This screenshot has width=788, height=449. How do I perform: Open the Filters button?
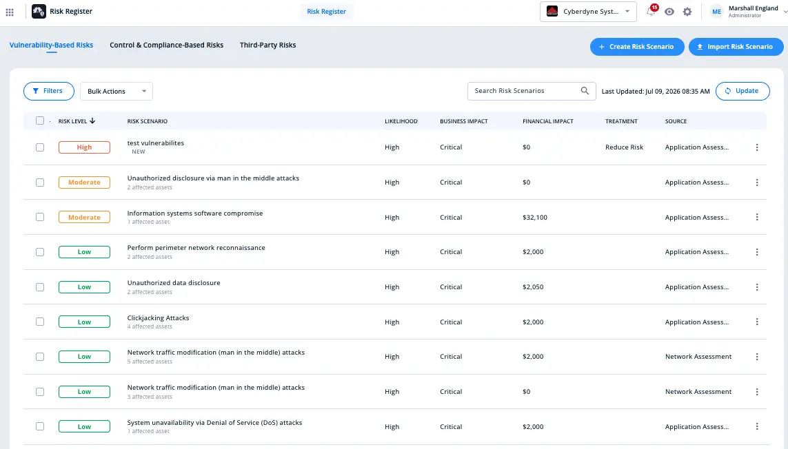49,91
